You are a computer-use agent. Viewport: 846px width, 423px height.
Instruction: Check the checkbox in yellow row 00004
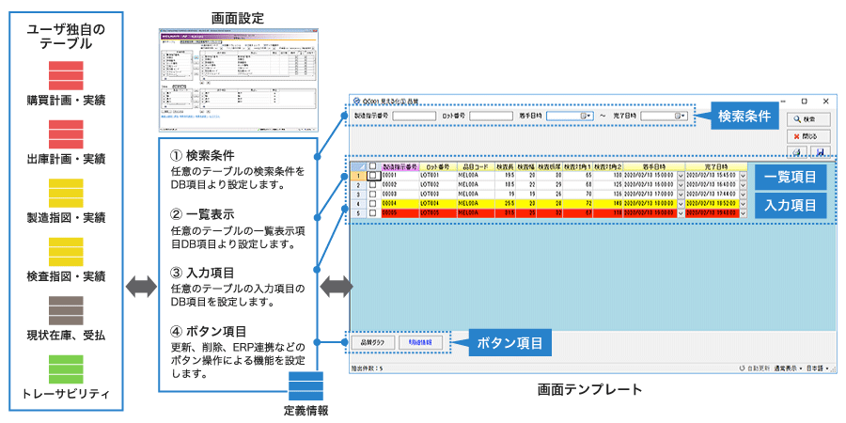(373, 203)
